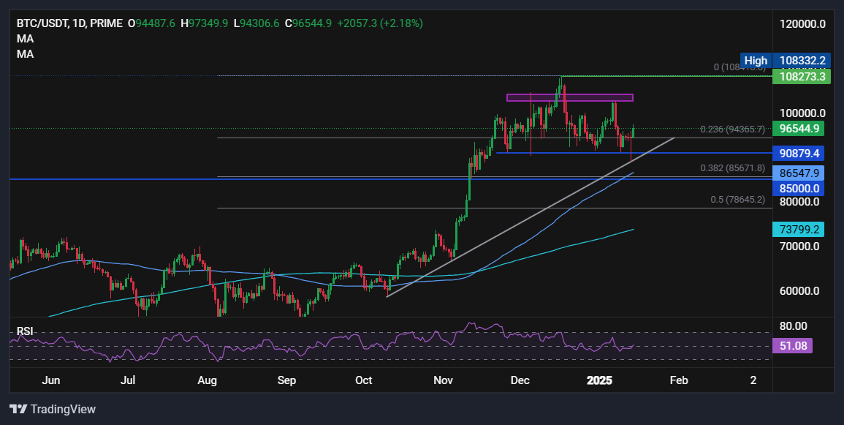The height and width of the screenshot is (425, 844).
Task: Click the 108332.2 price tag
Action: pos(802,61)
